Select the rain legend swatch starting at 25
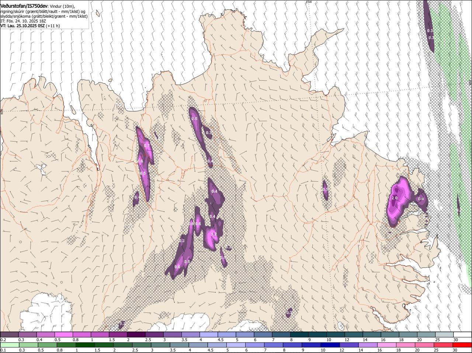The width and height of the screenshot is (472, 353). 443,345
